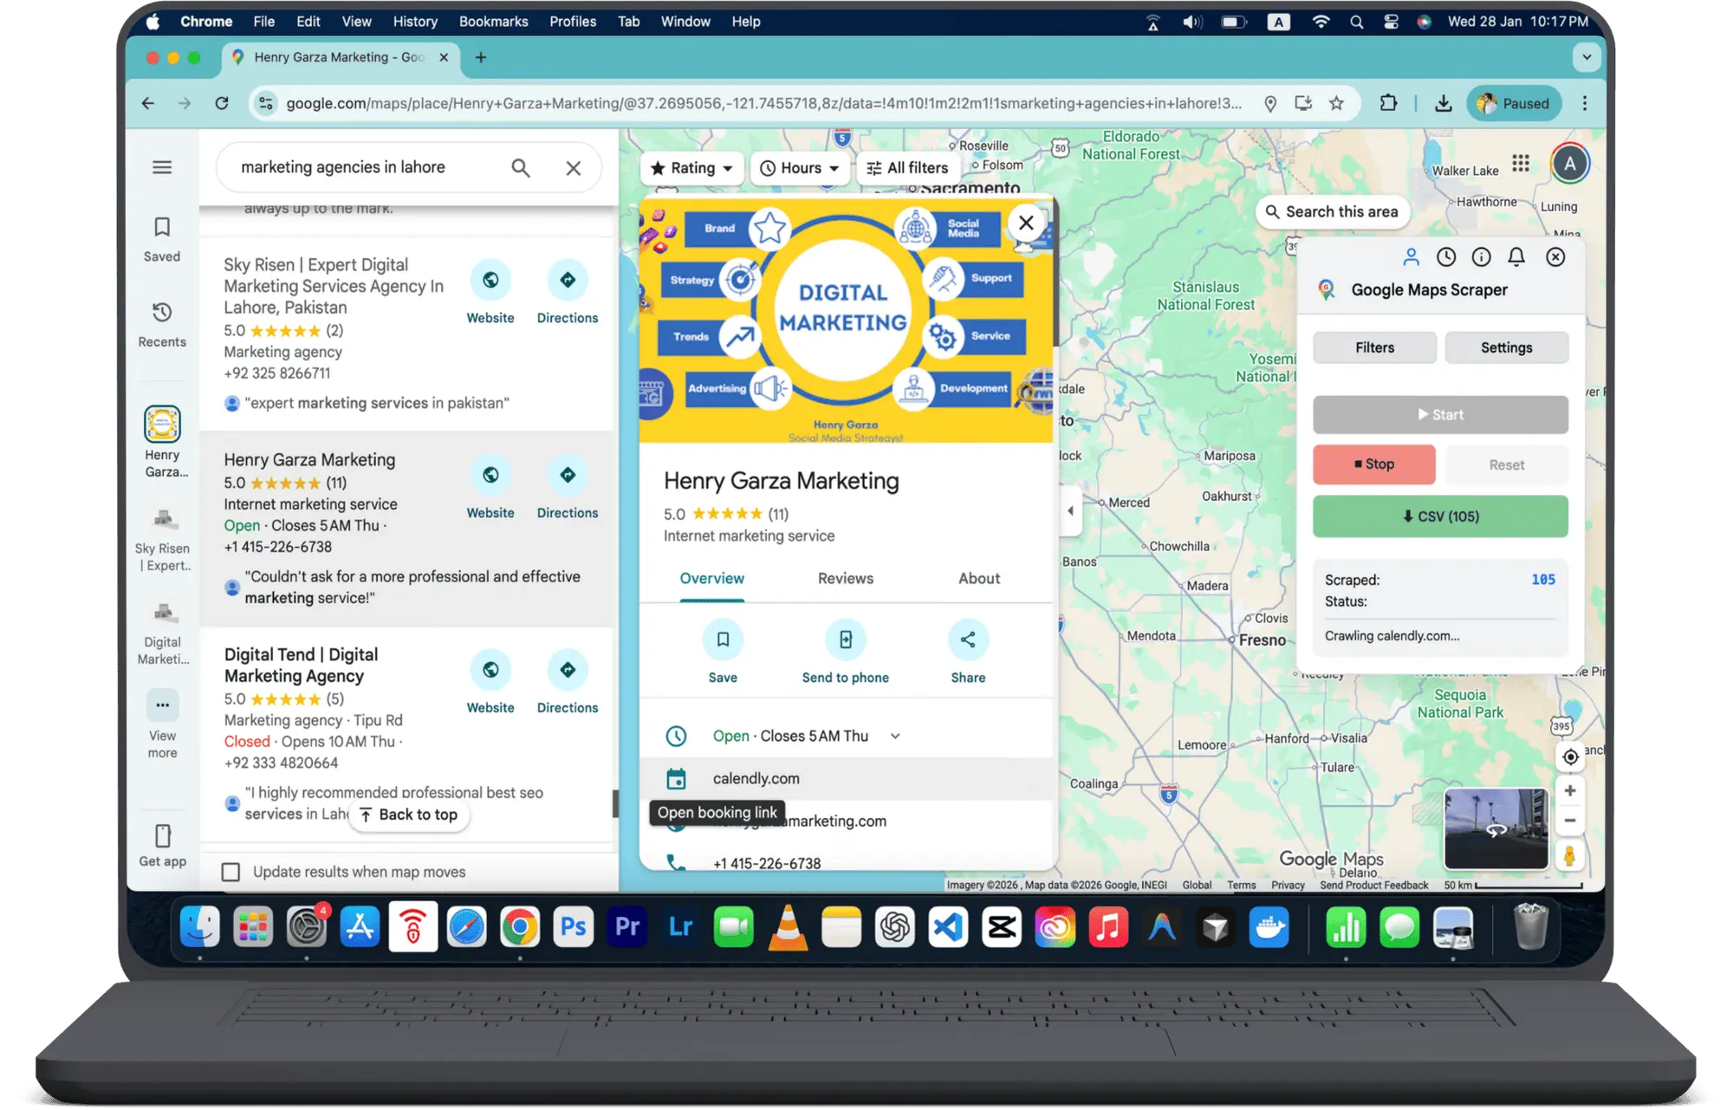Open scraper Filters
Screen dimensions: 1733x1110
pyautogui.click(x=1375, y=347)
